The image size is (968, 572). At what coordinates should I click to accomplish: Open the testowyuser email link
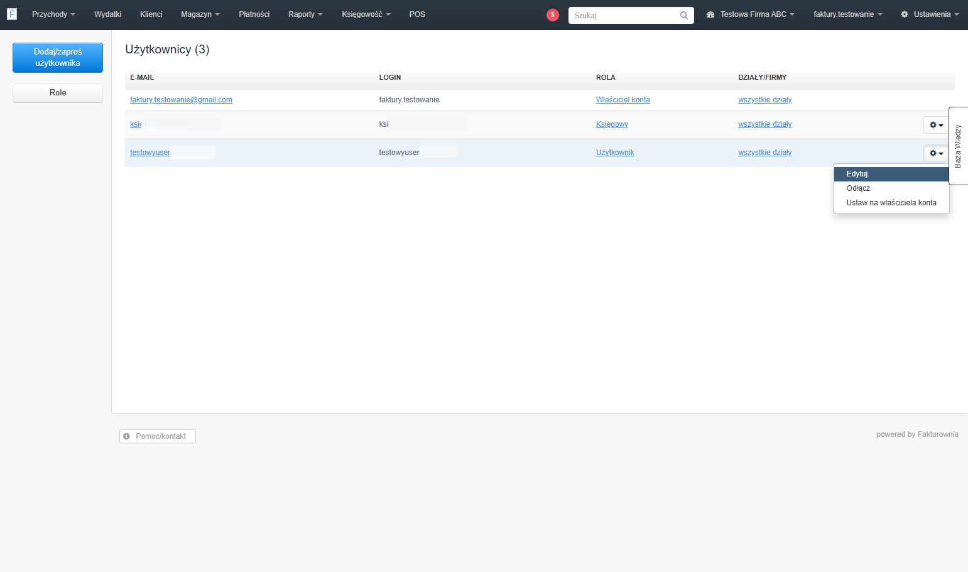tap(150, 153)
